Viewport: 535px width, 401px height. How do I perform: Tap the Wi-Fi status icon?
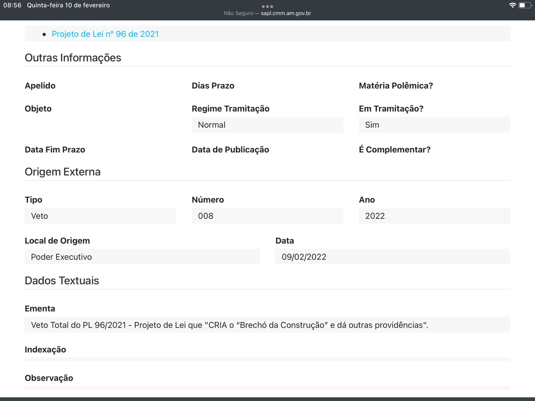(x=512, y=5)
